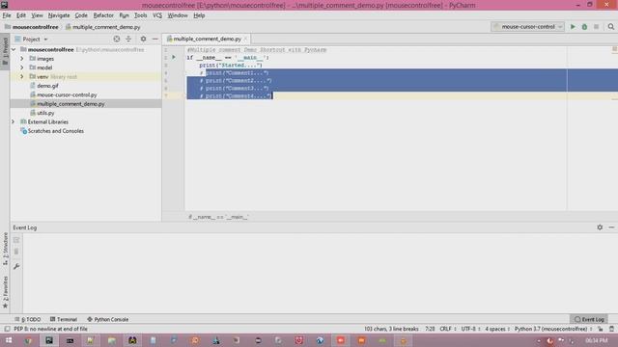
Task: Open Event Log settings gear
Action: [x=600, y=227]
